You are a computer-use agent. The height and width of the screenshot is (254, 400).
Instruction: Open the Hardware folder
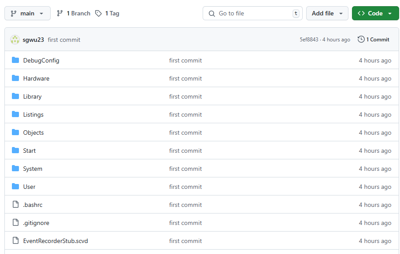click(36, 78)
